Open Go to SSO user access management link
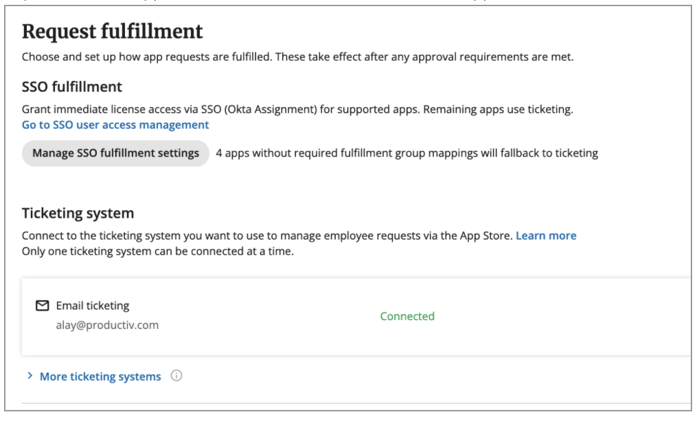This screenshot has width=699, height=421. (115, 125)
